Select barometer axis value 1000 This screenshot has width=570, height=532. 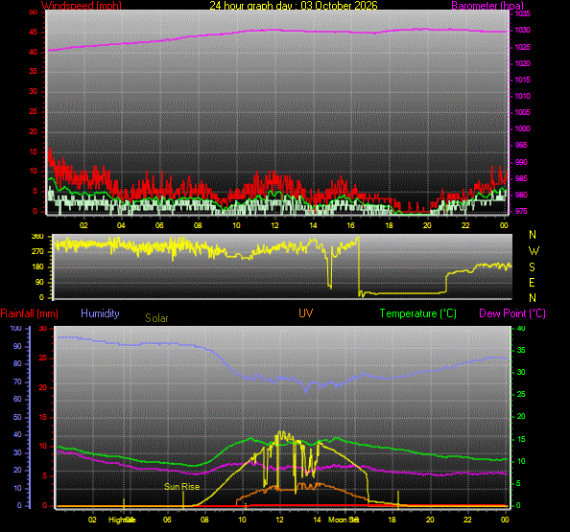pyautogui.click(x=522, y=128)
